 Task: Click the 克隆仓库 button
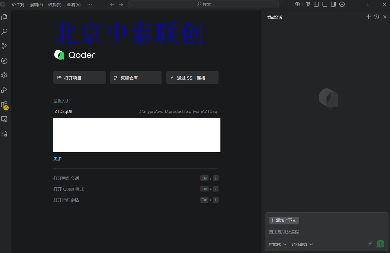tap(136, 77)
